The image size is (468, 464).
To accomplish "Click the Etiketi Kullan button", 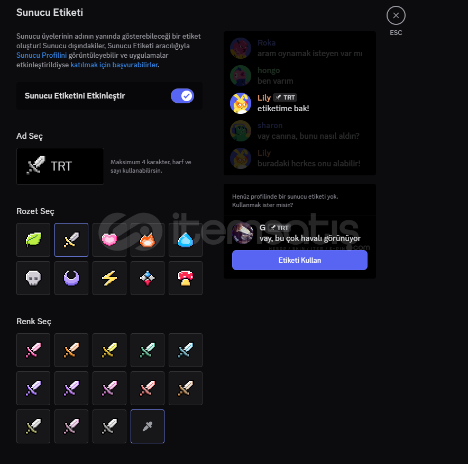I will 300,260.
